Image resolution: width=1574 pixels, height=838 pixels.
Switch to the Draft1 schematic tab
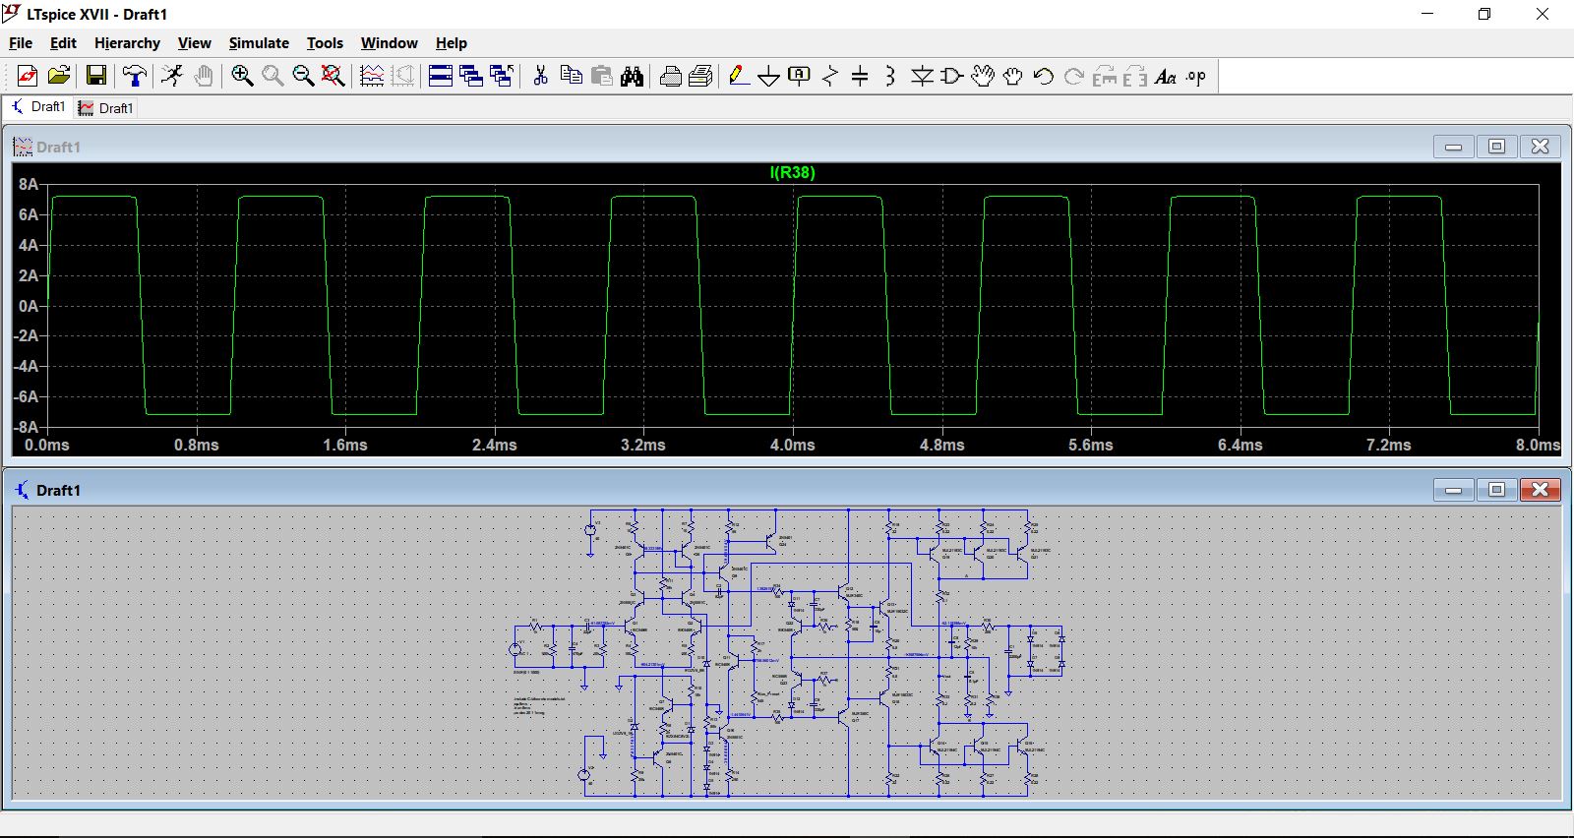38,107
